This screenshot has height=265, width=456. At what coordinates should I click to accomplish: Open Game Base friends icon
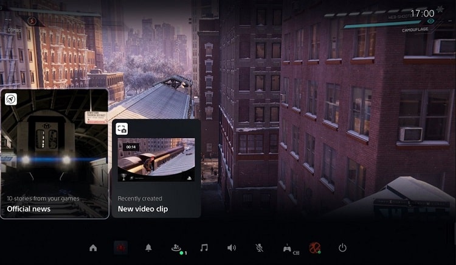pos(178,249)
